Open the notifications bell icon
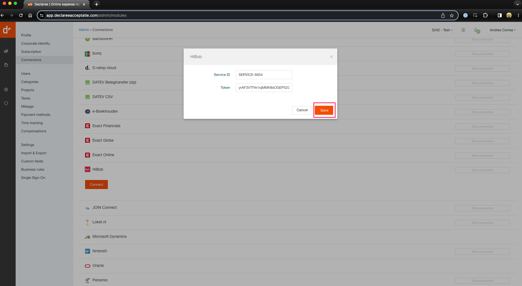 tap(476, 30)
